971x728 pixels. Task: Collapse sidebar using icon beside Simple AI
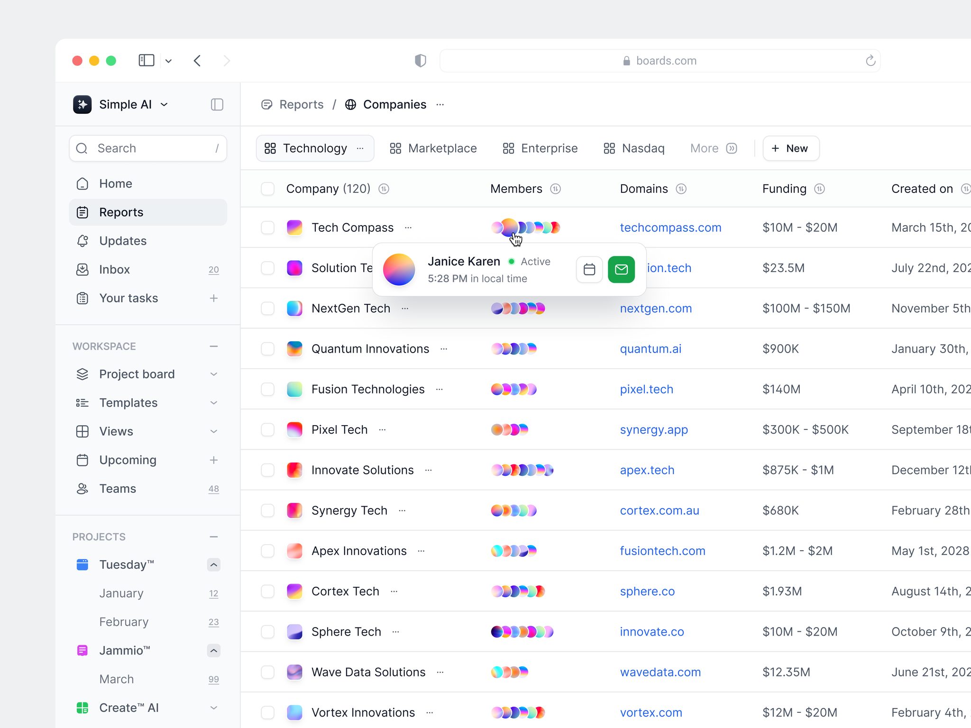217,104
